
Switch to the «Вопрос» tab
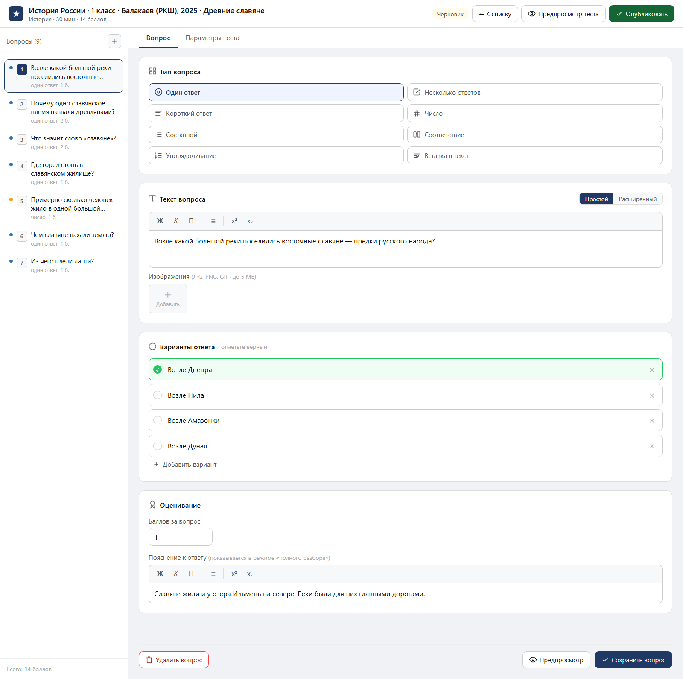coord(158,38)
